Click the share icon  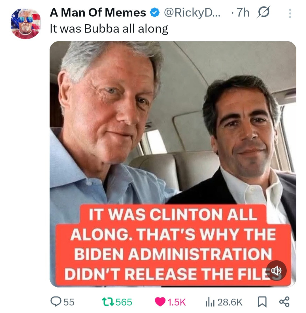(284, 302)
